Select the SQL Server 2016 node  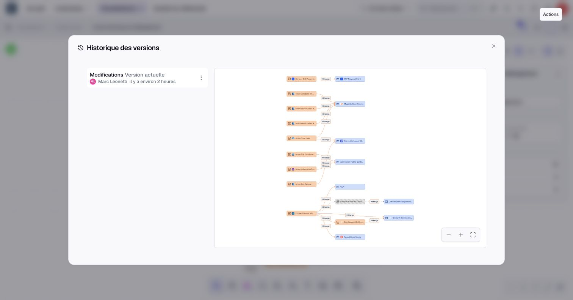pos(350,222)
